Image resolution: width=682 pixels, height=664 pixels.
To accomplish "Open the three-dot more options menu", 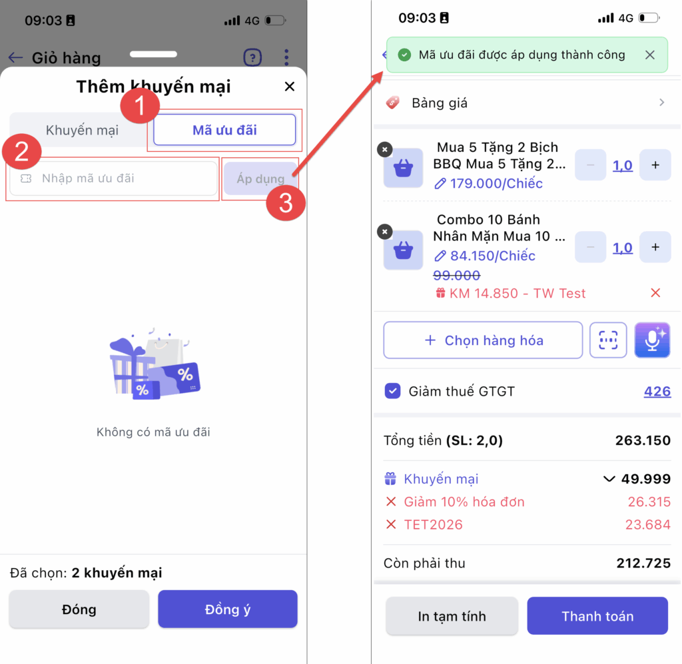I will pos(286,57).
